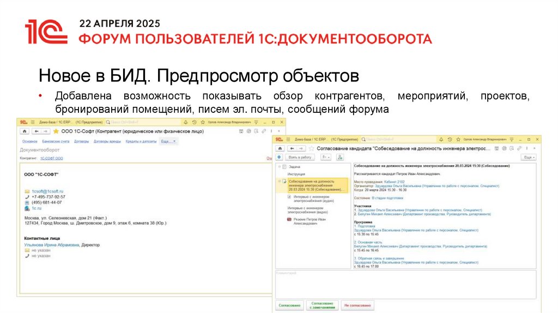Open Договоры аренды tab
Viewport: 558px width, 313px height.
(x=107, y=141)
